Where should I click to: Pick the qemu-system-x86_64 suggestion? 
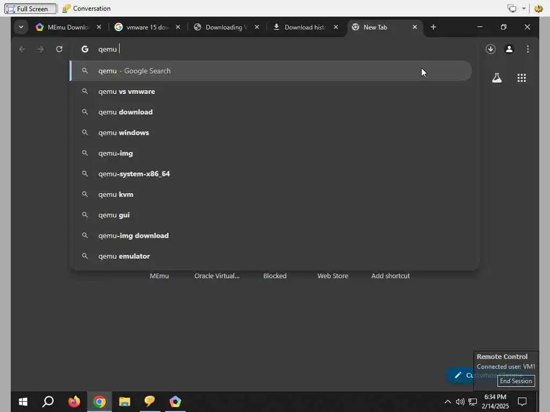pos(271,174)
